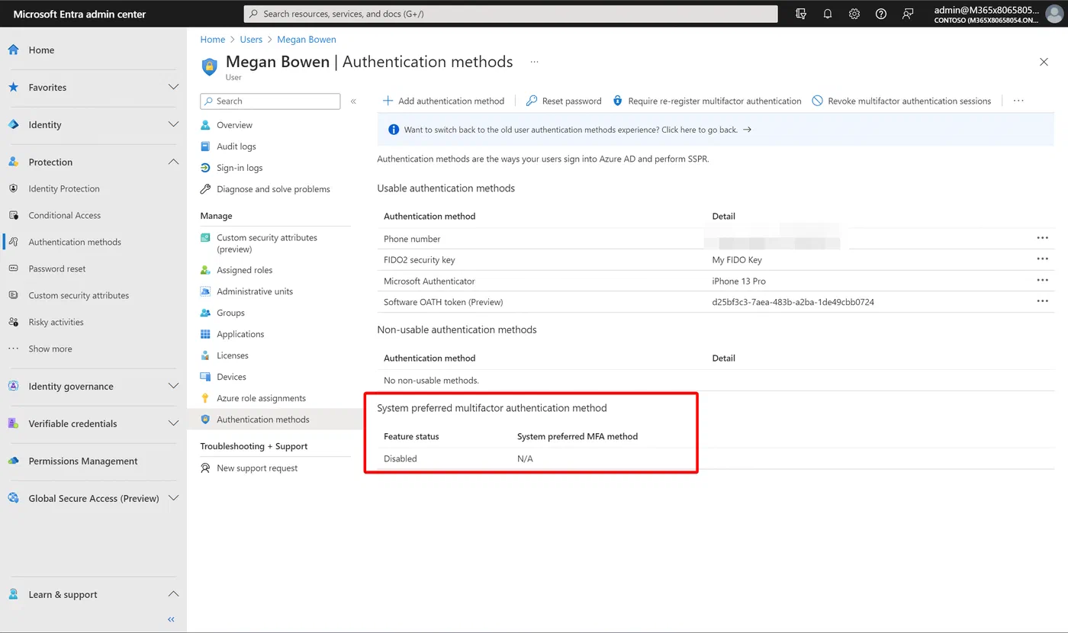Open more options for Microsoft Authenticator row
This screenshot has width=1068, height=633.
[x=1042, y=281]
